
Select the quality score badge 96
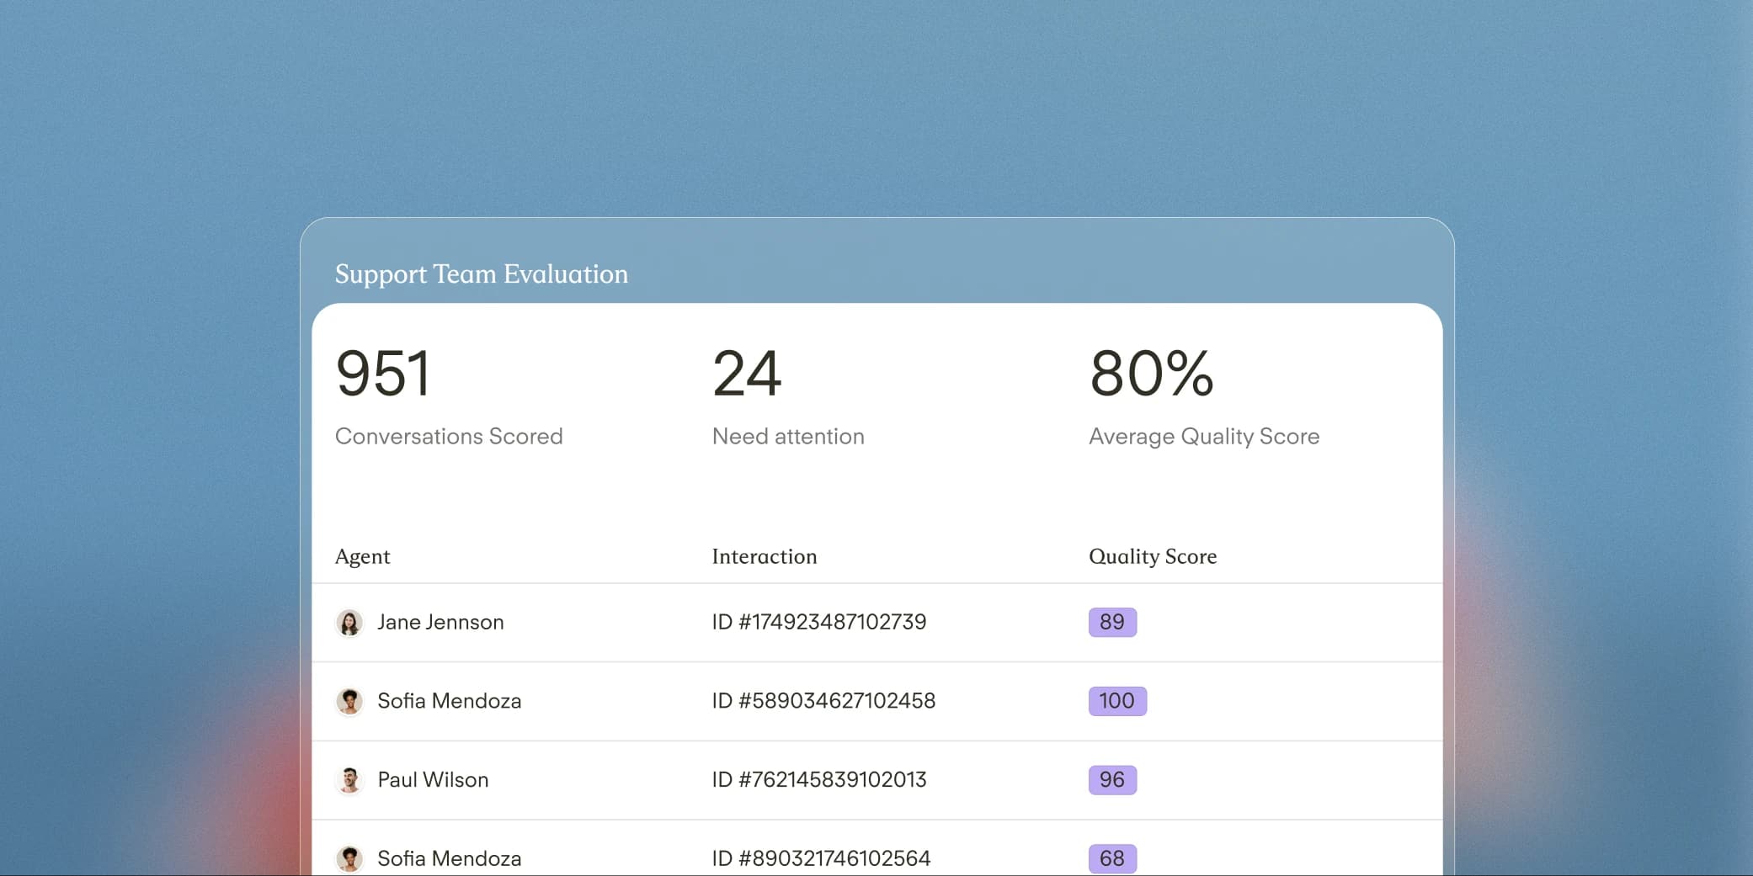pyautogui.click(x=1112, y=780)
